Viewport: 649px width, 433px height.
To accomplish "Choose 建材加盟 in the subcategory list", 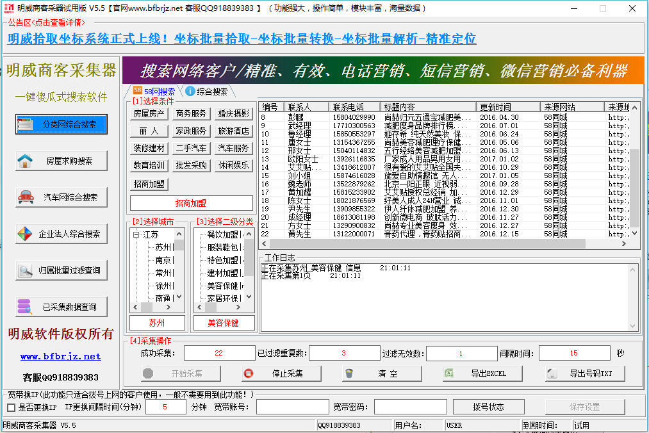I will click(x=223, y=274).
